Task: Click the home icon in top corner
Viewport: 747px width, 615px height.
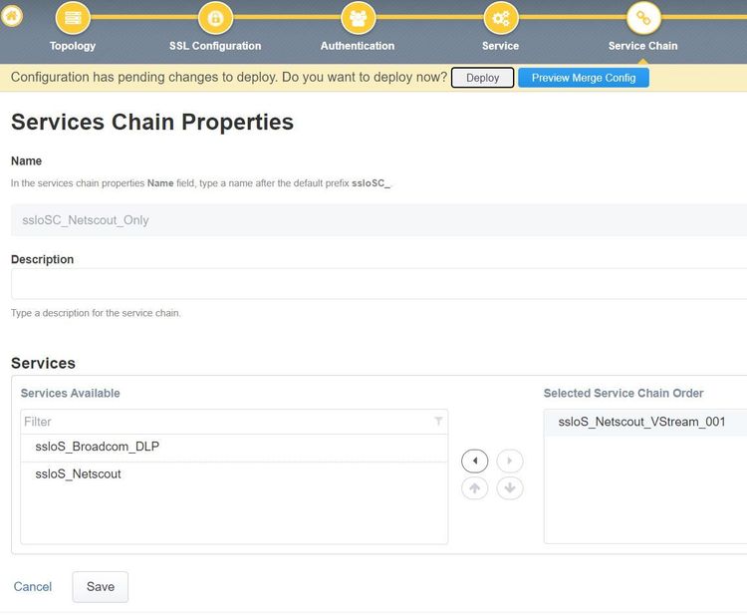Action: pyautogui.click(x=12, y=16)
